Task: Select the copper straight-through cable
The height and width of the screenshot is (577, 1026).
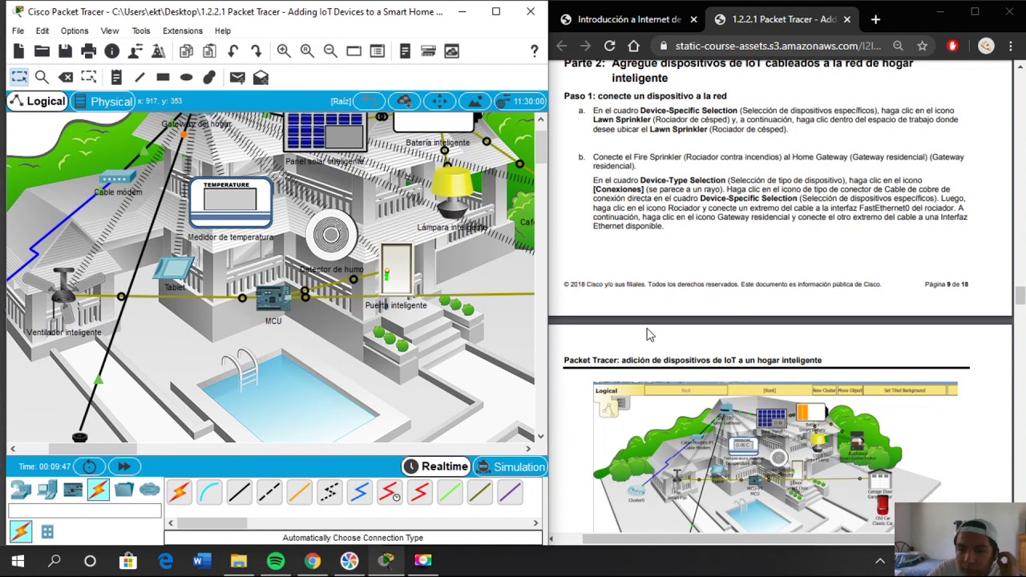Action: [x=239, y=492]
